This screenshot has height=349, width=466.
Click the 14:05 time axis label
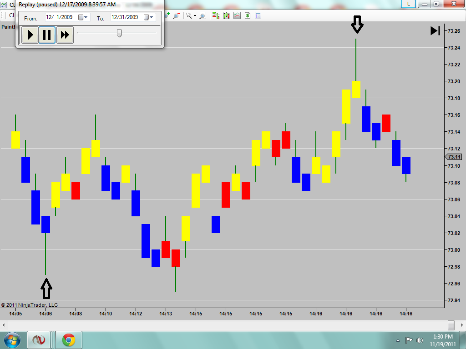click(15, 314)
